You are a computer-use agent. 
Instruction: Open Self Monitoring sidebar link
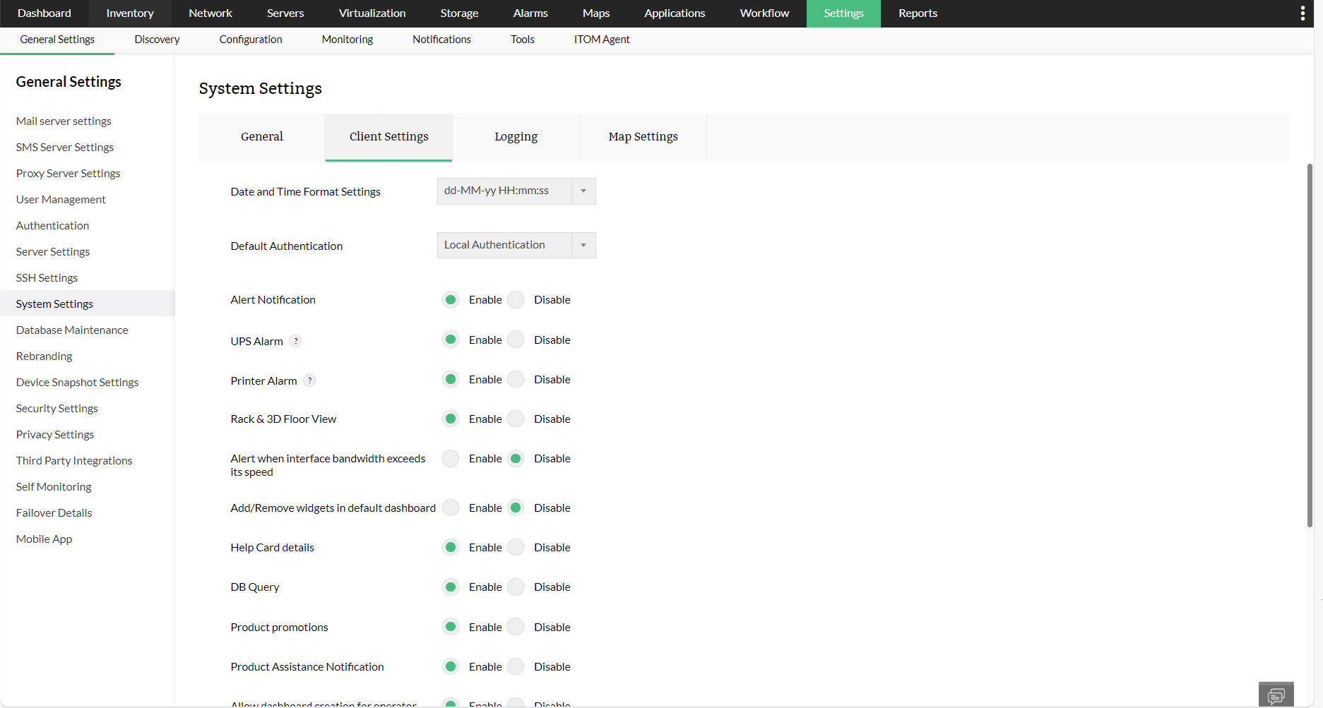54,487
